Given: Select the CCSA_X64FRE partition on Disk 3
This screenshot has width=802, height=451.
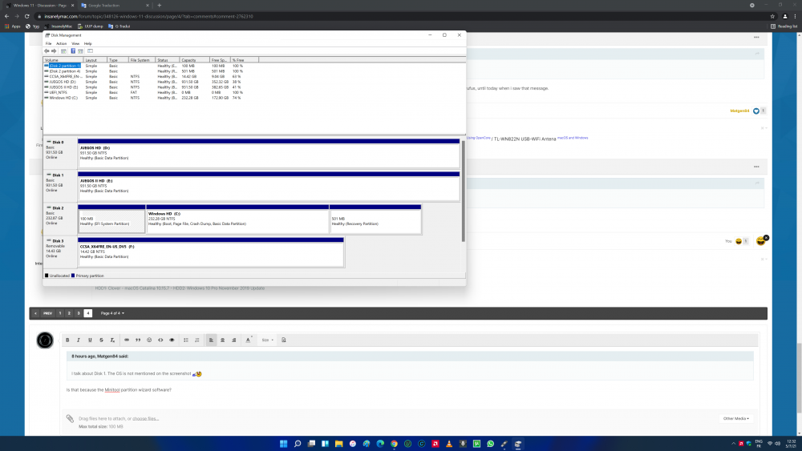Looking at the screenshot, I should pyautogui.click(x=211, y=252).
